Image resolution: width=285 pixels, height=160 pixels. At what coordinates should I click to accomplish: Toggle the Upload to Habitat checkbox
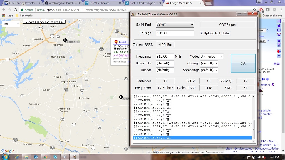pyautogui.click(x=202, y=33)
